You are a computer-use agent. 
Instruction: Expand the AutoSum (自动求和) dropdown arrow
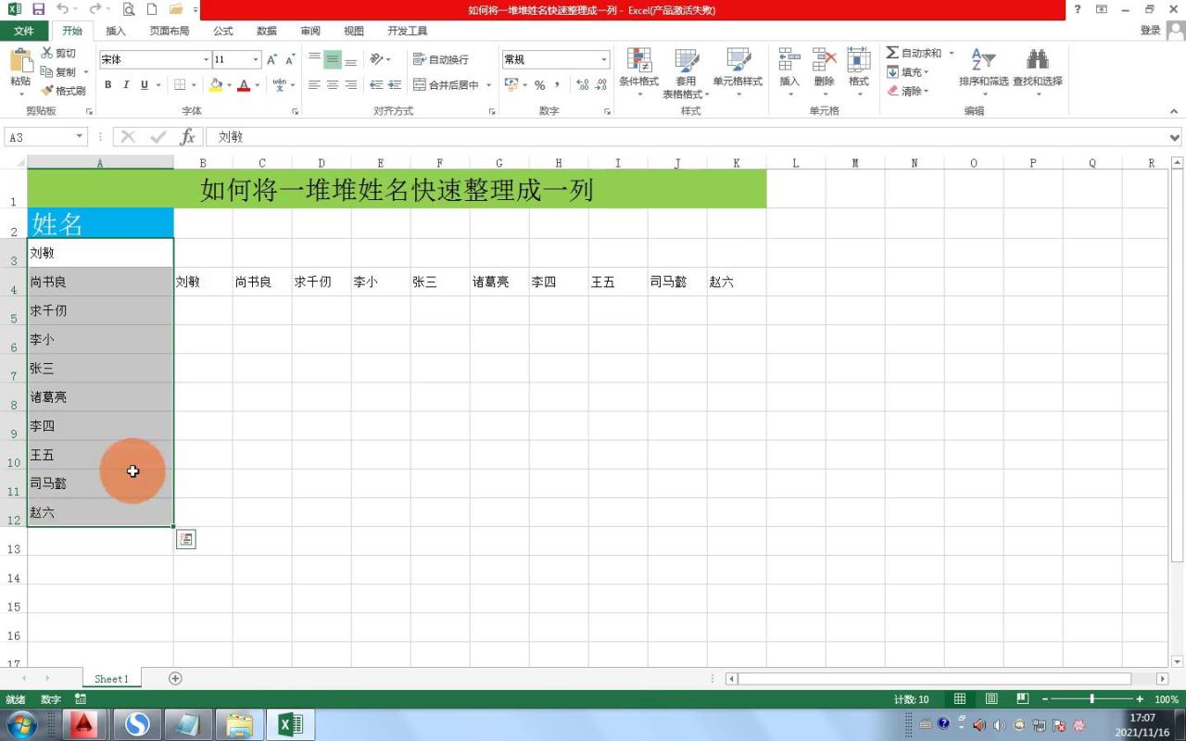[951, 54]
